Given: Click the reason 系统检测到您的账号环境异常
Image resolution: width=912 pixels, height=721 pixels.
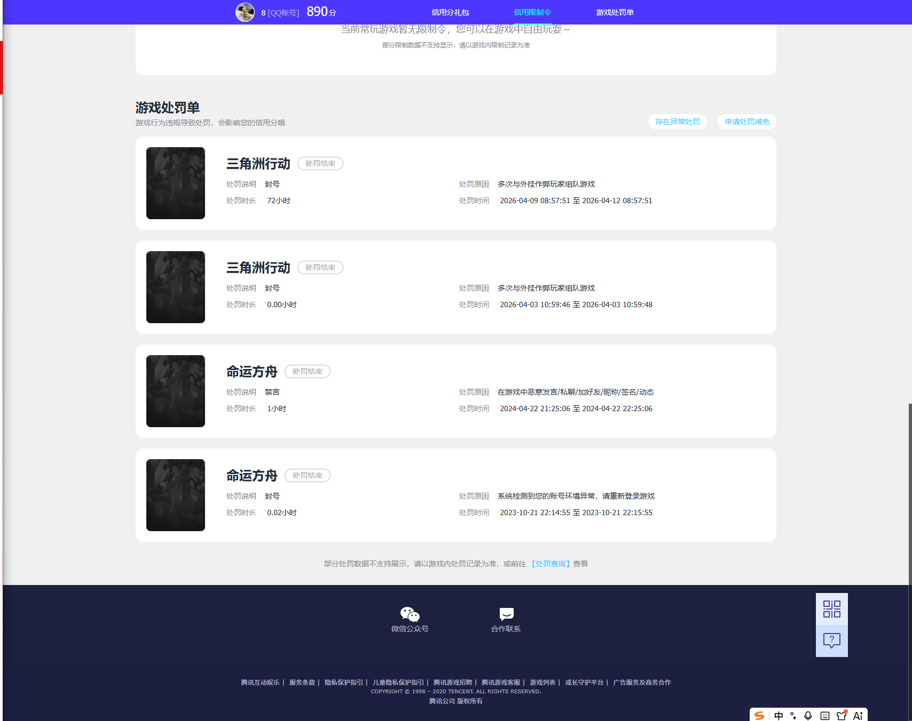Looking at the screenshot, I should (x=576, y=496).
